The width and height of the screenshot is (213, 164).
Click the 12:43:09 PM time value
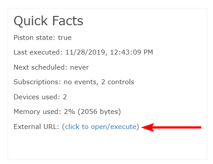point(131,52)
